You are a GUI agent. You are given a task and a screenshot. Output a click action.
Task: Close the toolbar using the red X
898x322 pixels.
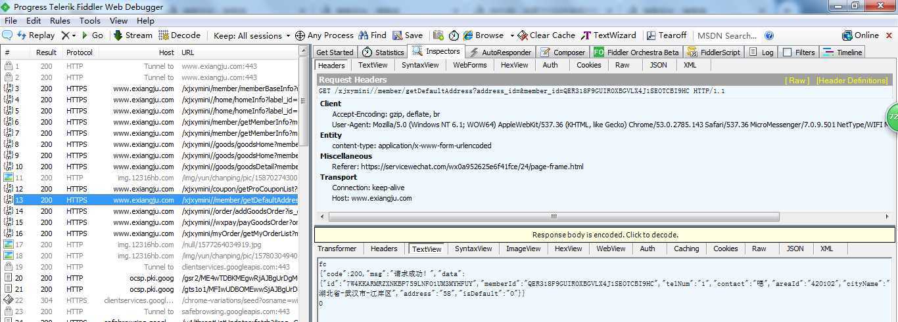888,35
